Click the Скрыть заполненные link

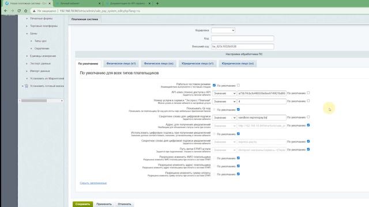[x=93, y=183]
